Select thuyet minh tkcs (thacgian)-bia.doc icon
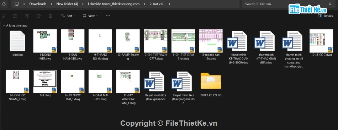 tap(181, 81)
